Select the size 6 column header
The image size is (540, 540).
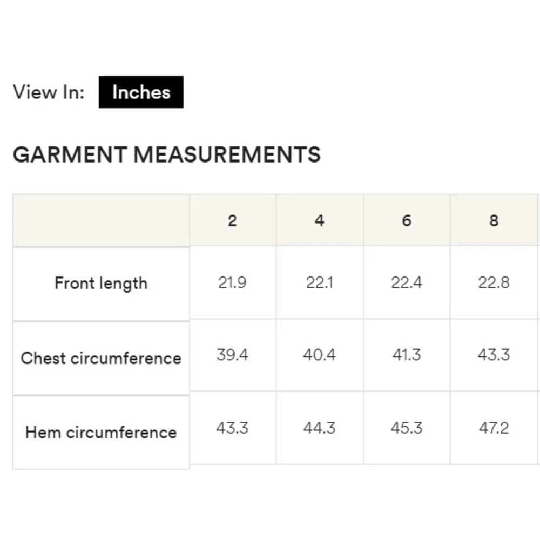[407, 221]
